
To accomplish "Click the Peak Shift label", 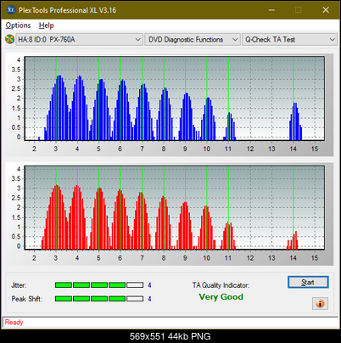I will (27, 299).
